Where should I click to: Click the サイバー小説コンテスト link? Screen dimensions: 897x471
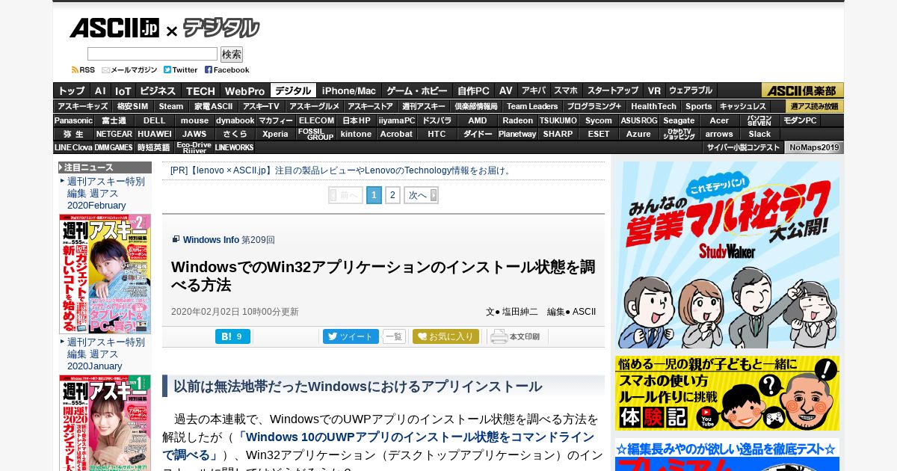click(743, 147)
